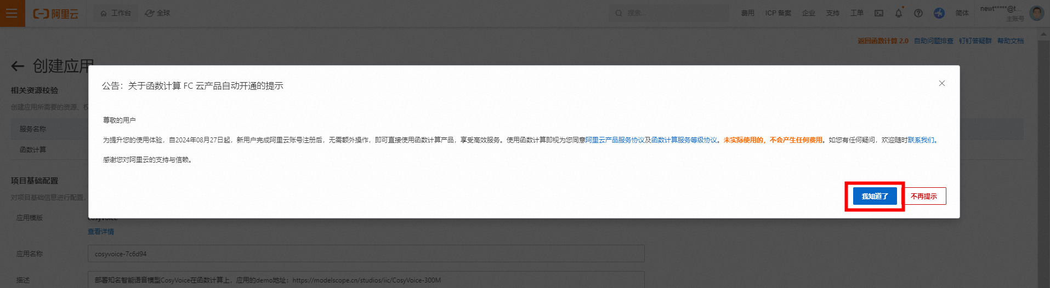
Task: Open 阿里云产品服务协议 link
Action: 615,140
